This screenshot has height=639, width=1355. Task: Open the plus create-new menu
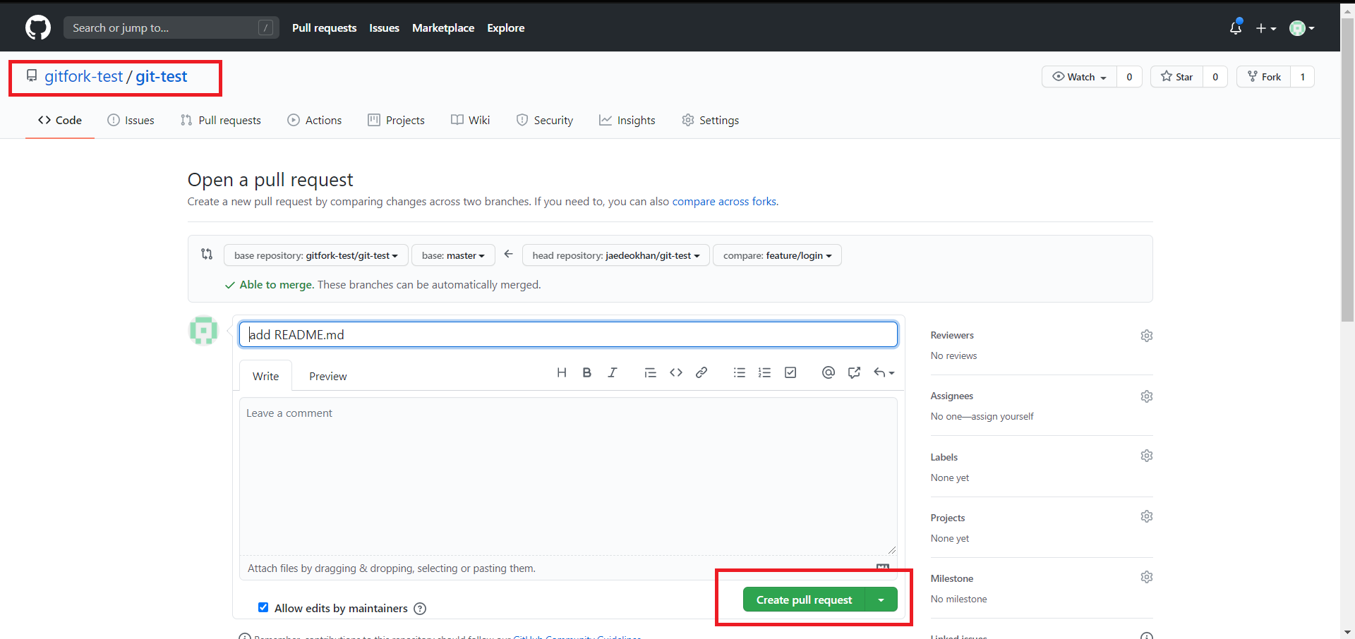tap(1266, 28)
